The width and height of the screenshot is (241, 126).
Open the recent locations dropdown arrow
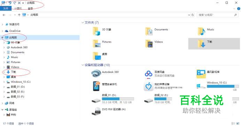click(15, 15)
